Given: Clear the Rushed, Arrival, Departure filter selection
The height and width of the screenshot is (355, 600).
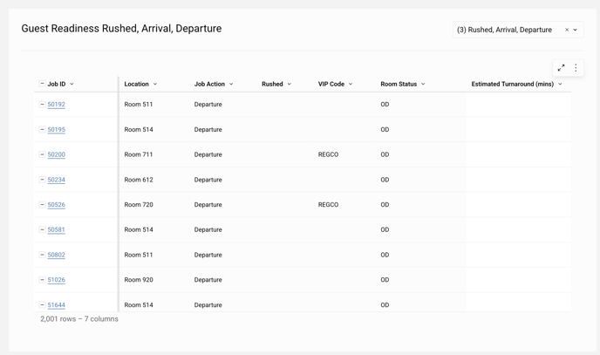Looking at the screenshot, I should pos(567,30).
